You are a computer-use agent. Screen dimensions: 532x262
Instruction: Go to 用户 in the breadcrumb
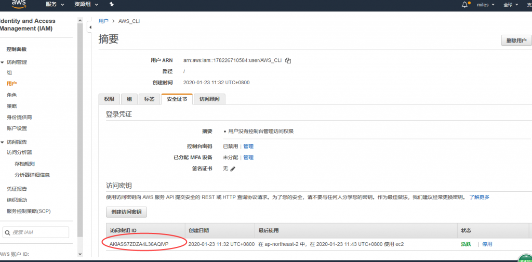[103, 21]
